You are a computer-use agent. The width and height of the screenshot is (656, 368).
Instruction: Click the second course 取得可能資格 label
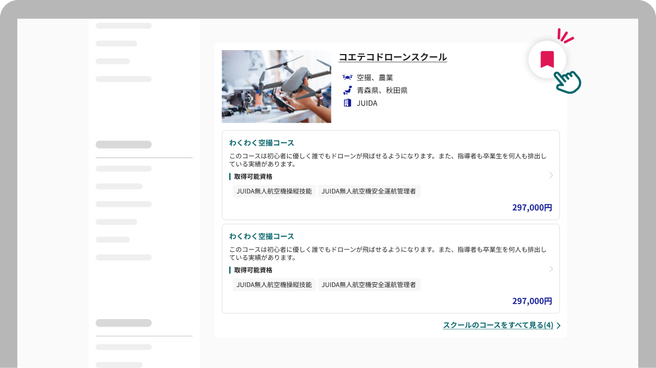[253, 270]
